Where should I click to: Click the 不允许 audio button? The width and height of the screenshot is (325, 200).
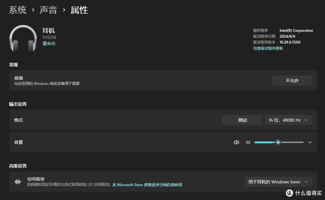point(292,80)
